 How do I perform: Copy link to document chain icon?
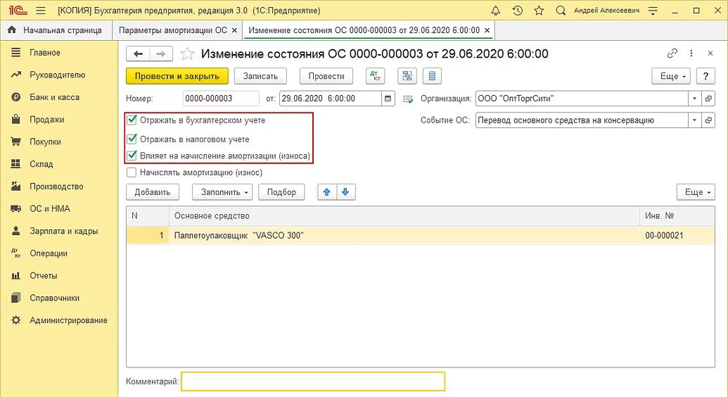672,53
